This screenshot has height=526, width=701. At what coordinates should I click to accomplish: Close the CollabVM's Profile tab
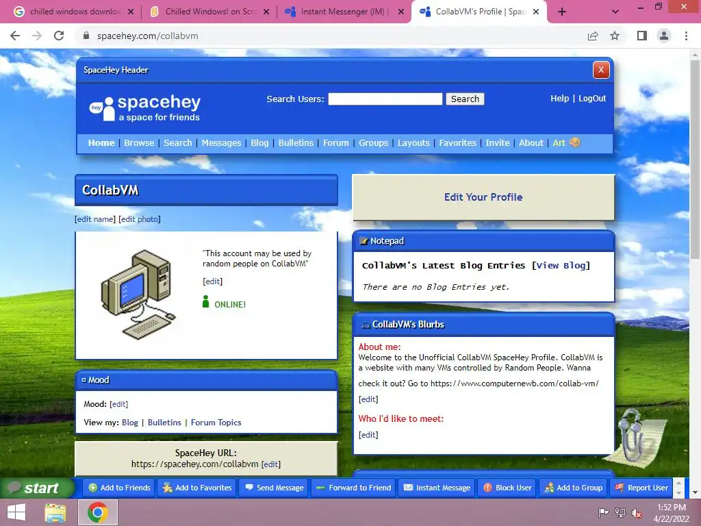pos(537,12)
